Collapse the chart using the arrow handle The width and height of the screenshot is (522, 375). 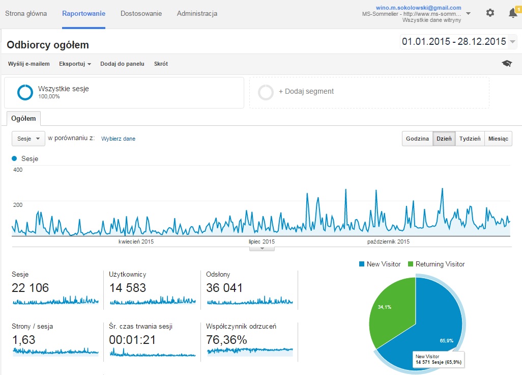click(262, 249)
